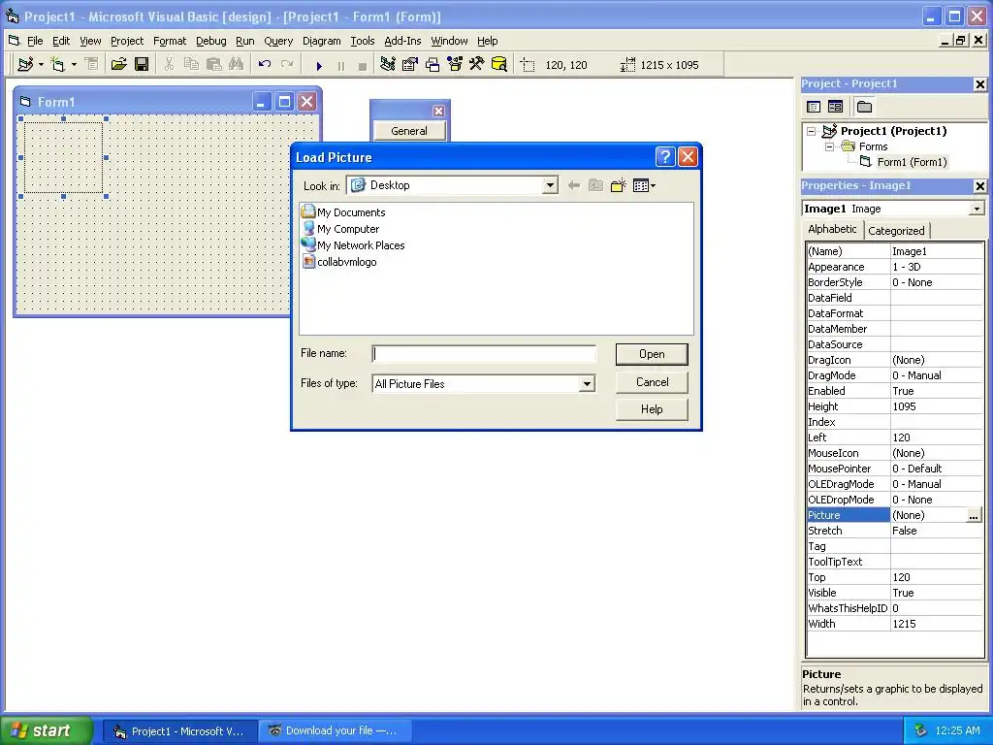Image resolution: width=993 pixels, height=745 pixels.
Task: Go back using the Load Picture arrow icon
Action: tap(574, 185)
